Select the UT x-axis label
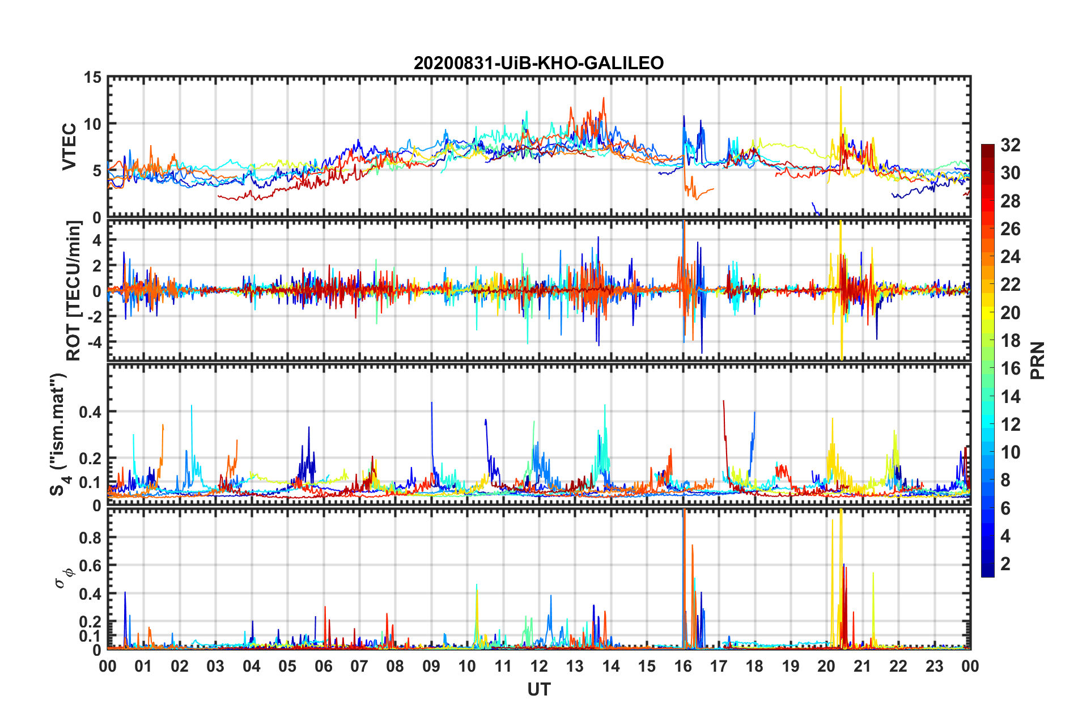This screenshot has width=1078, height=721. pos(539,689)
